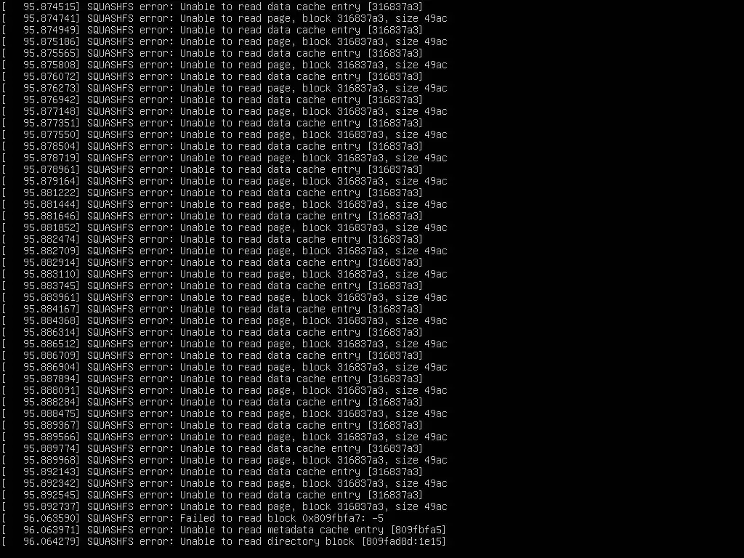Select the 'Failed to read block 0x809fbfa7' message

281,518
